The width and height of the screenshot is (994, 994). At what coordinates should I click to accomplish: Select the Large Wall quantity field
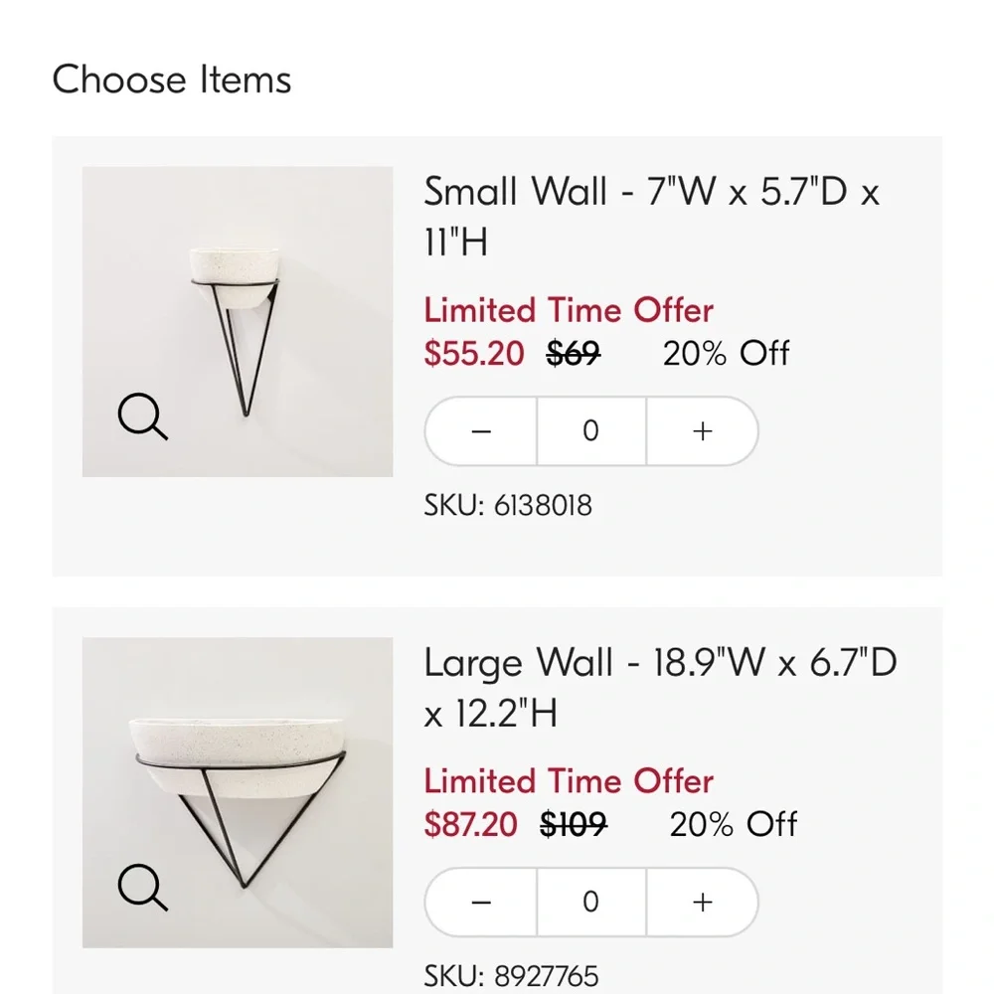591,903
